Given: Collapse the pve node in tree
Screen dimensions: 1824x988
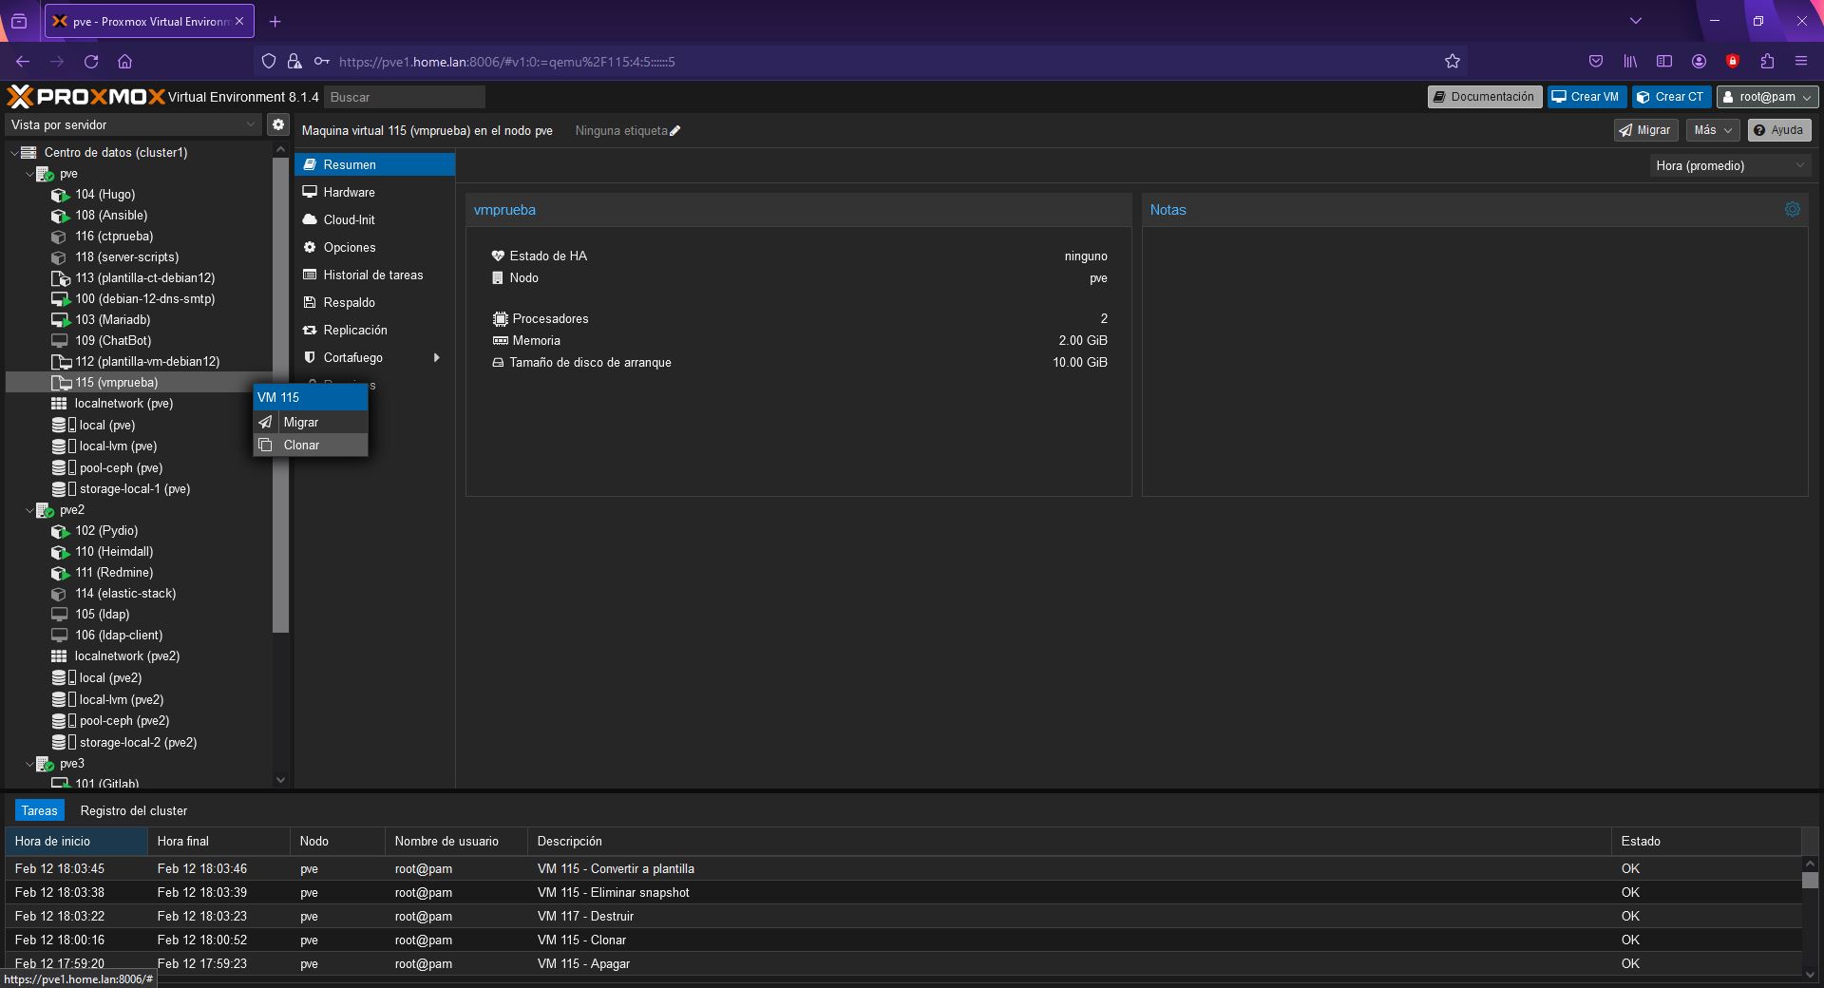Looking at the screenshot, I should point(29,174).
